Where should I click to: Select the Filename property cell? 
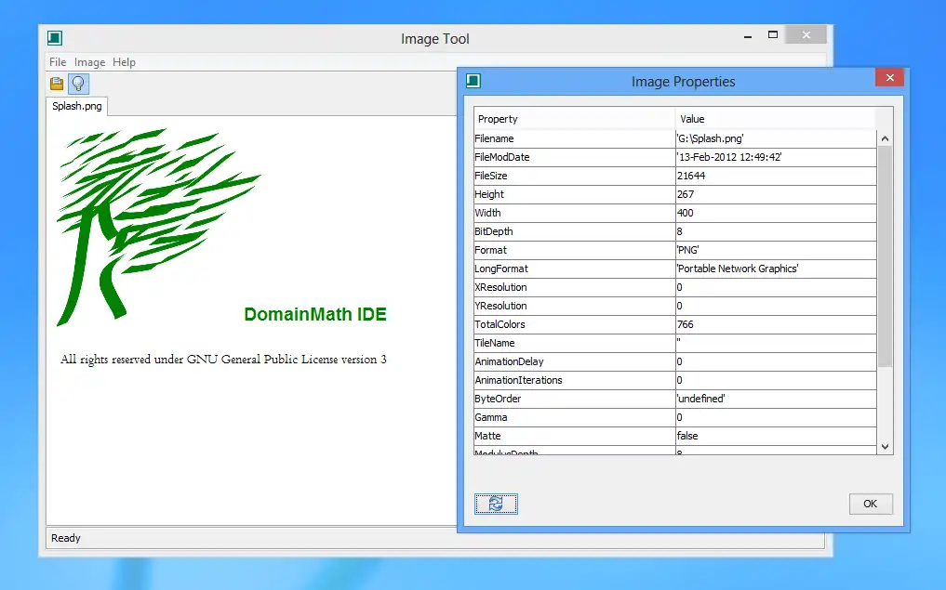pyautogui.click(x=574, y=138)
